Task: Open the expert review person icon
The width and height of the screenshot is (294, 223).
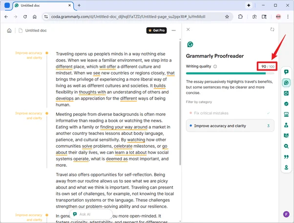Action: pos(286,125)
